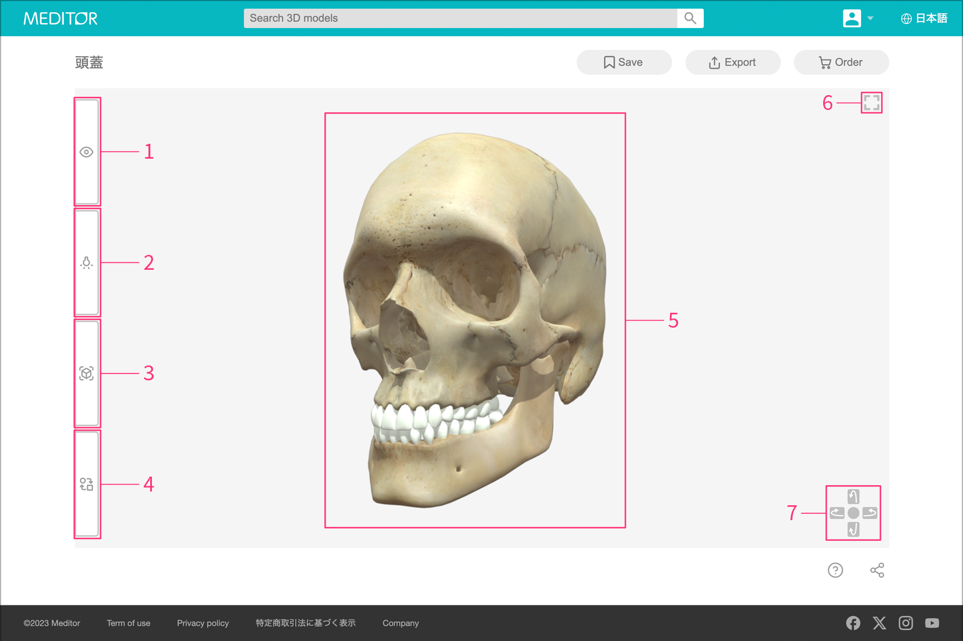Click the eye visibility icon in left sidebar
963x641 pixels.
87,152
